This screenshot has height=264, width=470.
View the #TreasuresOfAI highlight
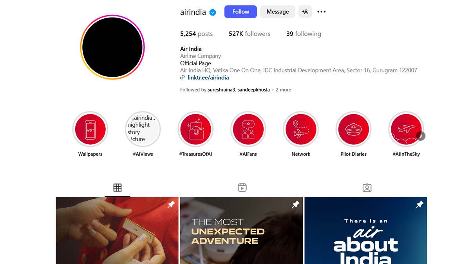tap(195, 129)
